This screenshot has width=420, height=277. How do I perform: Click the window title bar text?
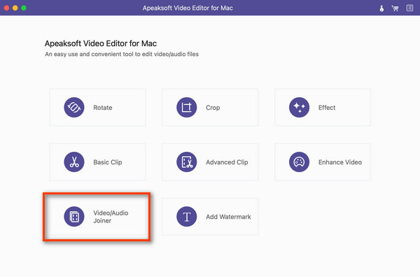(x=188, y=8)
